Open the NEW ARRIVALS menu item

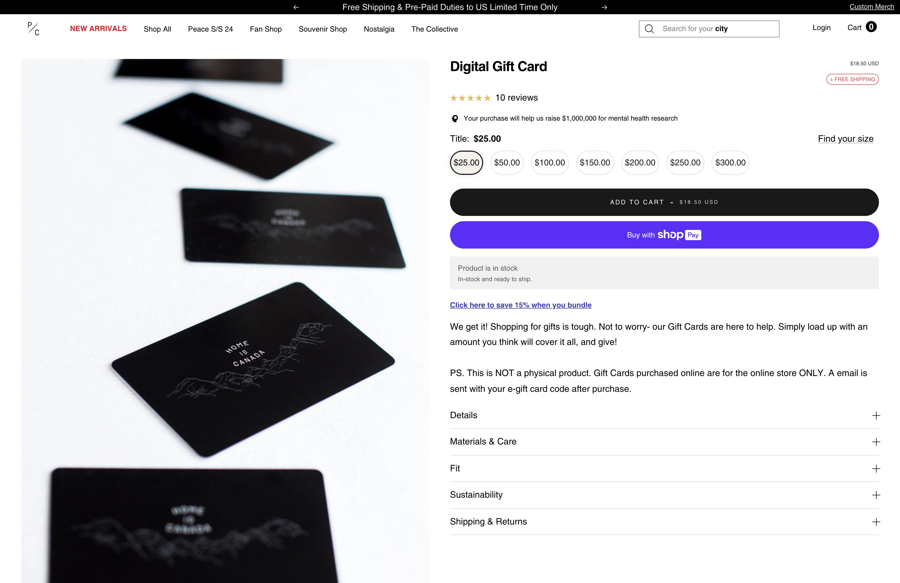pyautogui.click(x=98, y=29)
